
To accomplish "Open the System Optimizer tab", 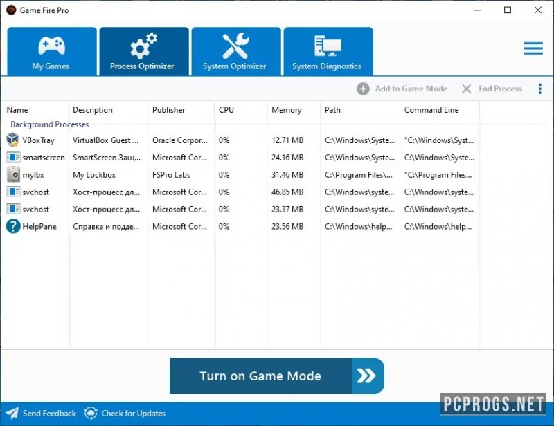I will click(x=236, y=52).
